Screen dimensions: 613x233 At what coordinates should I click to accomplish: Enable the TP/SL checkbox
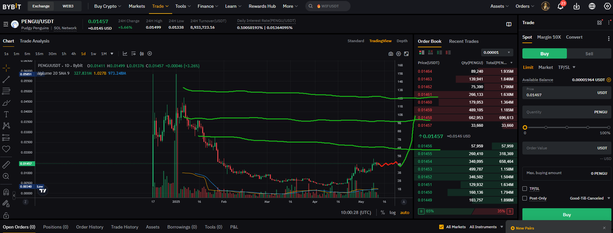(x=525, y=189)
